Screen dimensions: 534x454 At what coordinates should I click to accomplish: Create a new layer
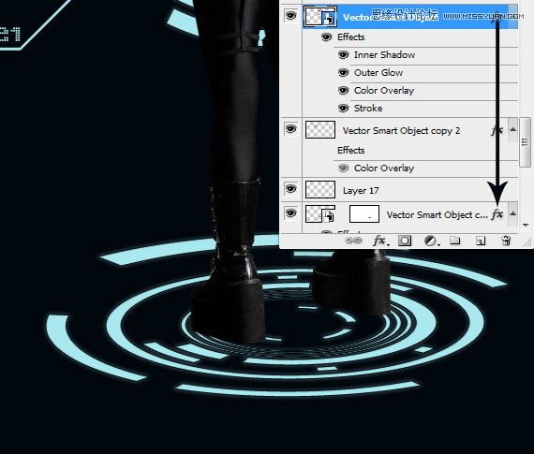tap(481, 241)
